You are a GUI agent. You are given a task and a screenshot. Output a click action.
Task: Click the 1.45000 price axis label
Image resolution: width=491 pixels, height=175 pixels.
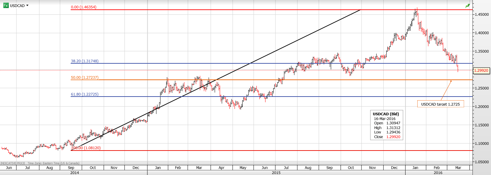tap(480, 14)
